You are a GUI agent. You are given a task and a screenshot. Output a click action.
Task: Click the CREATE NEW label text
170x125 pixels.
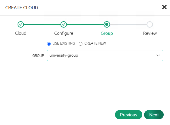point(95,43)
